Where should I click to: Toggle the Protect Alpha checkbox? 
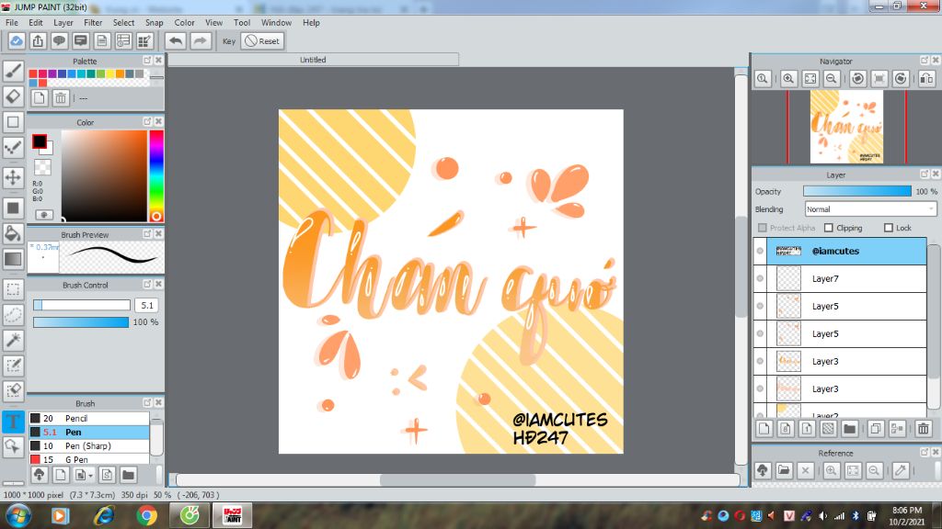[763, 228]
